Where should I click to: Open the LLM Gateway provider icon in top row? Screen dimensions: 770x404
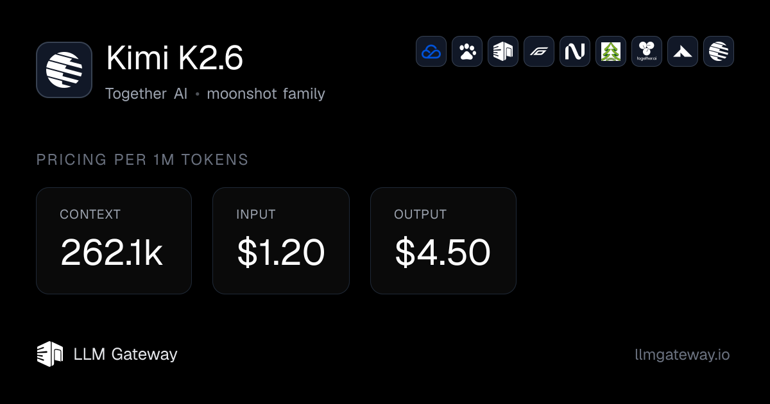(503, 51)
